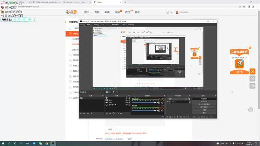
Task: Click 立即下载 on the 斗鱼直播伴侣 card
Action: point(239,72)
